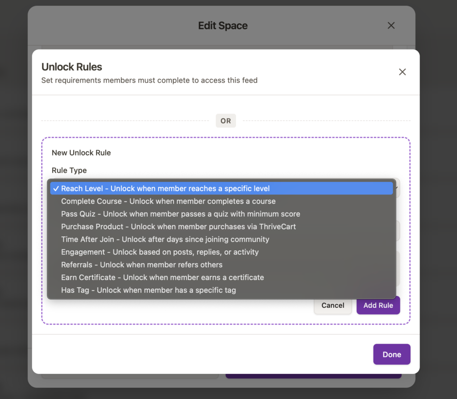Choose the Earn Certificate rule option
The width and height of the screenshot is (457, 399).
[x=162, y=277]
